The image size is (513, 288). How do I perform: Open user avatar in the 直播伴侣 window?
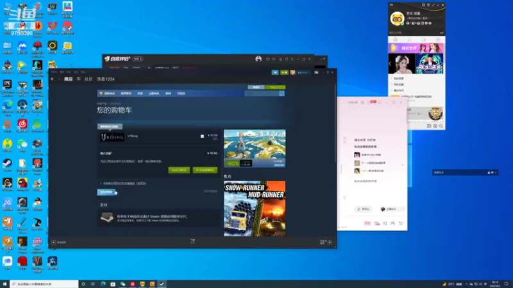(x=258, y=59)
